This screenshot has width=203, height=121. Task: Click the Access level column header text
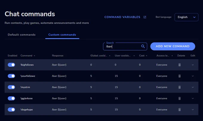[x=163, y=56]
